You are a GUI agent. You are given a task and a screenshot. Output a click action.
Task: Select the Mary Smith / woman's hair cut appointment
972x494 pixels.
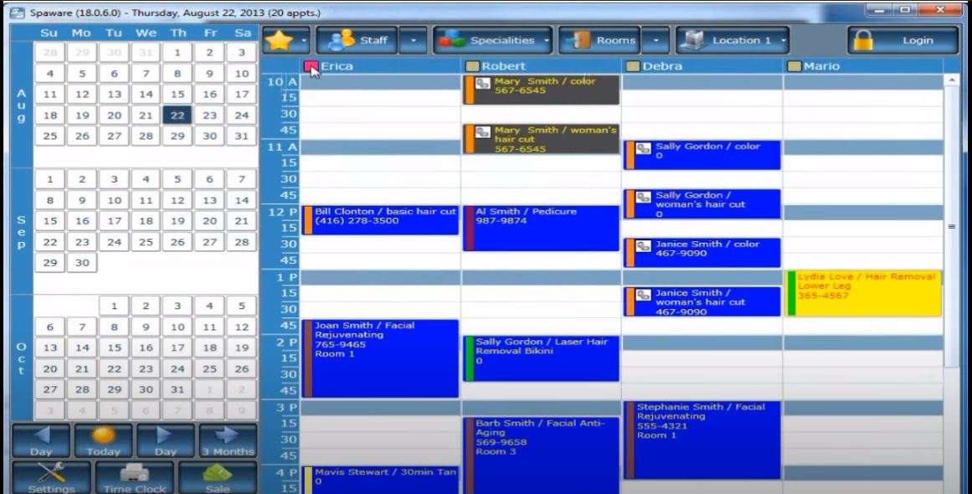click(x=541, y=139)
